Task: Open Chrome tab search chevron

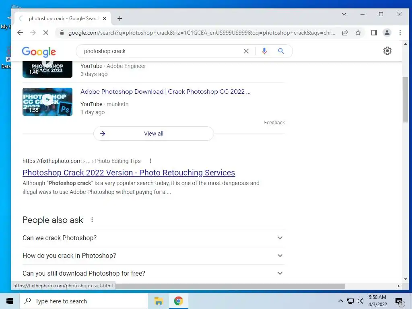Action: (x=344, y=14)
